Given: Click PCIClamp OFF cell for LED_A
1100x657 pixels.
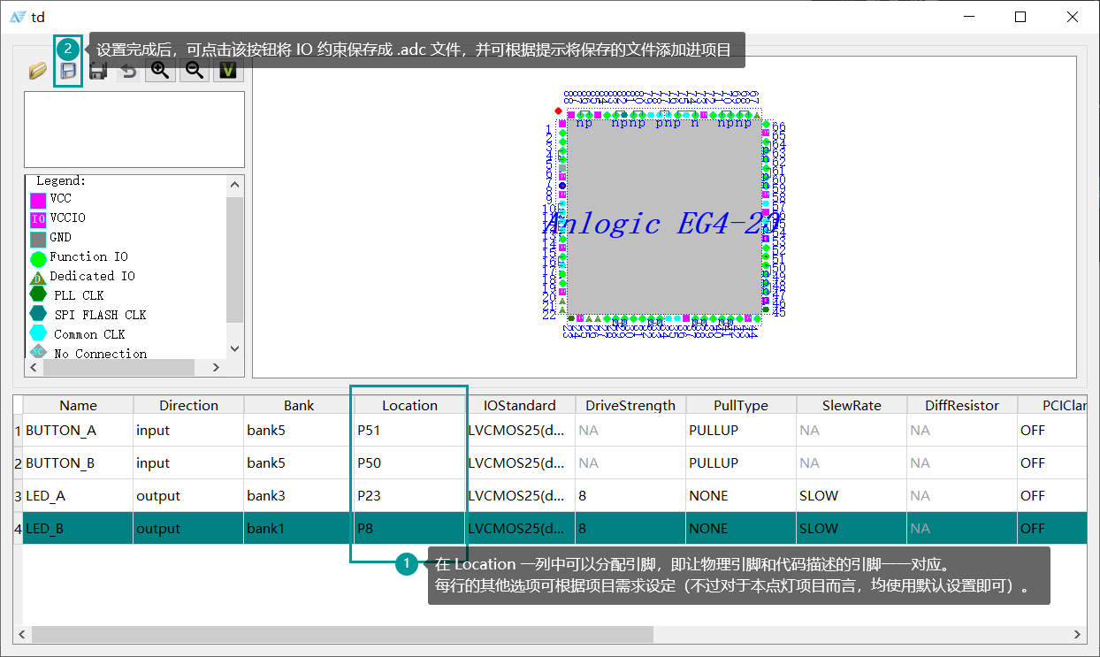Looking at the screenshot, I should tap(1051, 496).
